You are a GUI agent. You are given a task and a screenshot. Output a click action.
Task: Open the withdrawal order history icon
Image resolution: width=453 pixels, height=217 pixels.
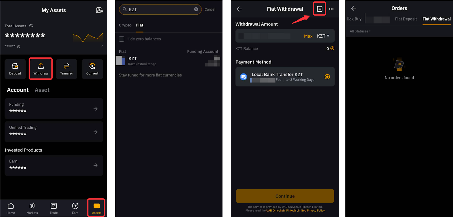click(x=319, y=9)
